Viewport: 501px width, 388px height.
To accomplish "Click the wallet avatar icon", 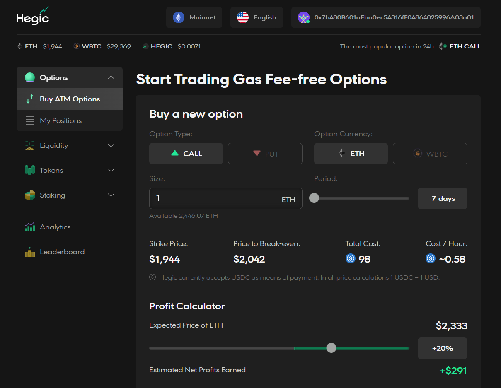I will 304,17.
